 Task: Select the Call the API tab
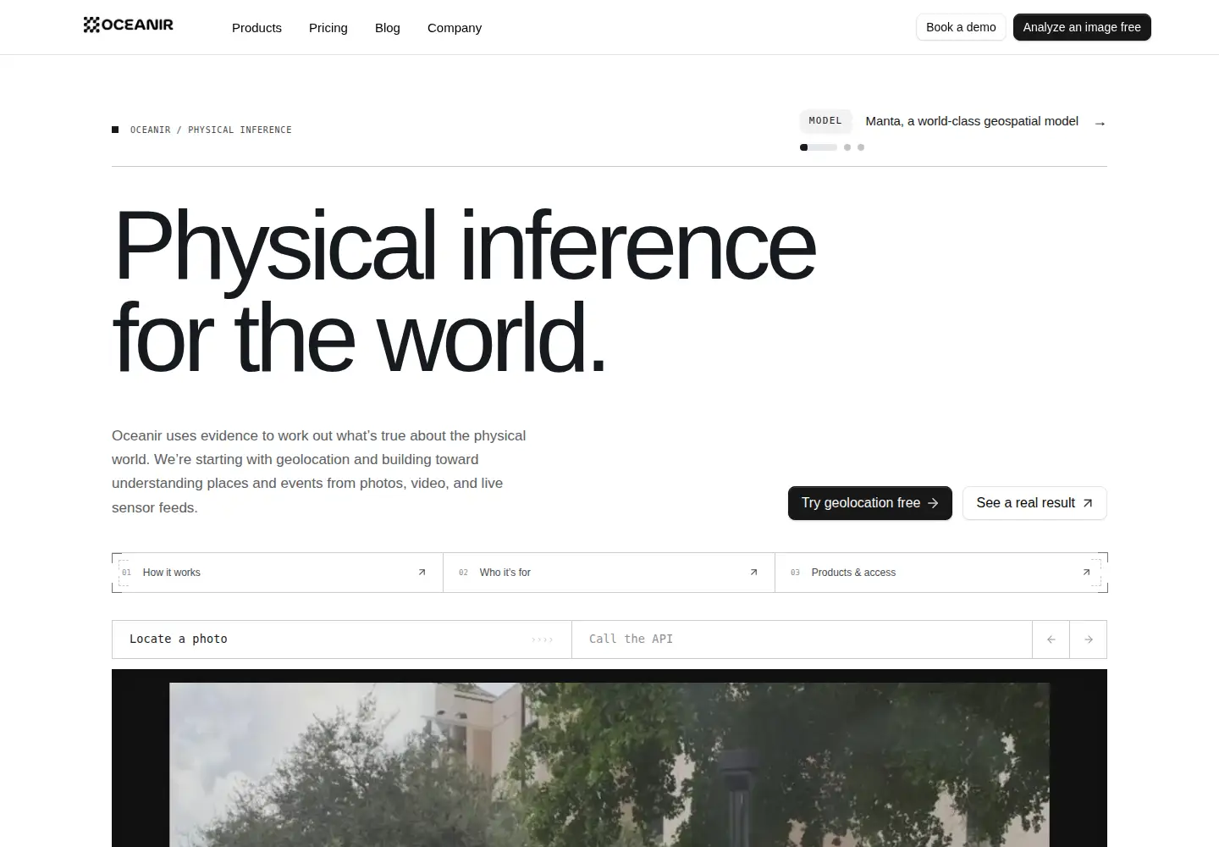802,639
